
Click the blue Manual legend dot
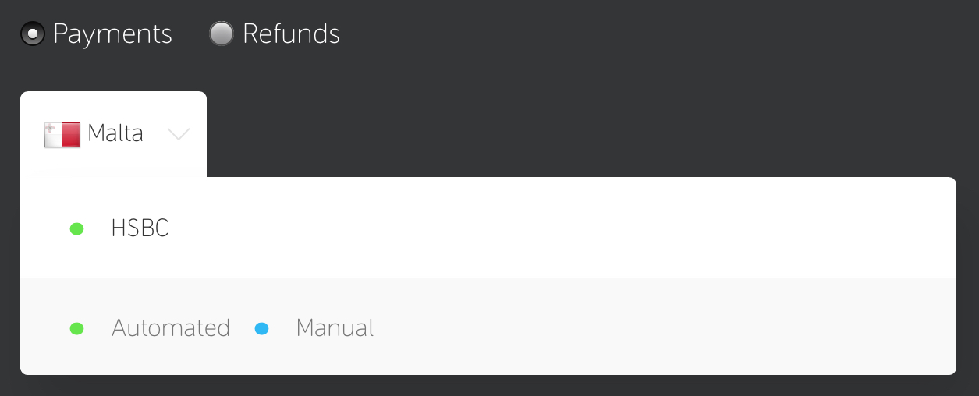coord(262,328)
